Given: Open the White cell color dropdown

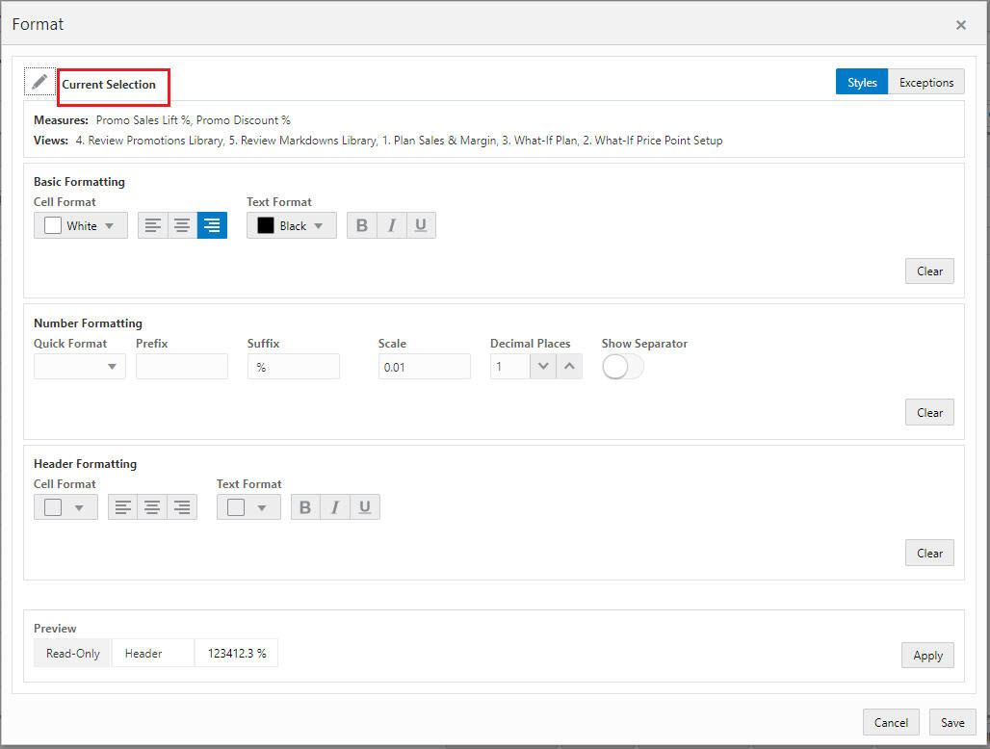Looking at the screenshot, I should click(x=81, y=225).
